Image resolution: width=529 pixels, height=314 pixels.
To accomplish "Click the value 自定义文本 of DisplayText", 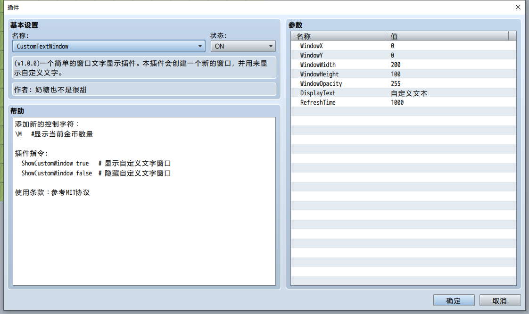I will [x=409, y=93].
